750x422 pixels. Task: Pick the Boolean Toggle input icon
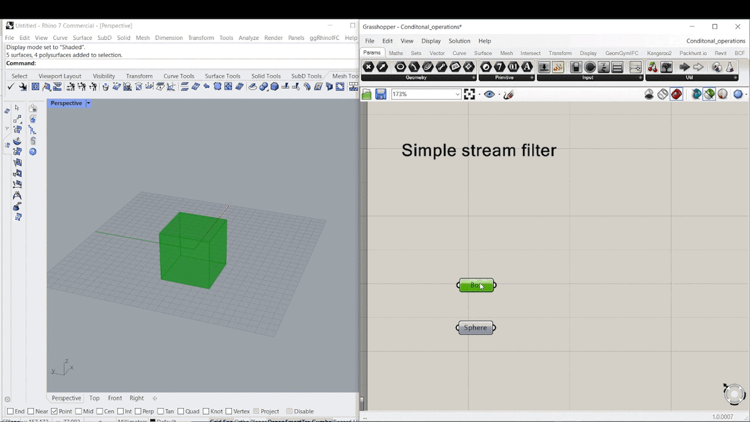576,67
